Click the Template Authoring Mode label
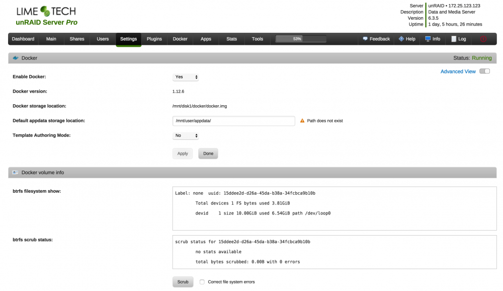The width and height of the screenshot is (503, 291). pyautogui.click(x=42, y=135)
